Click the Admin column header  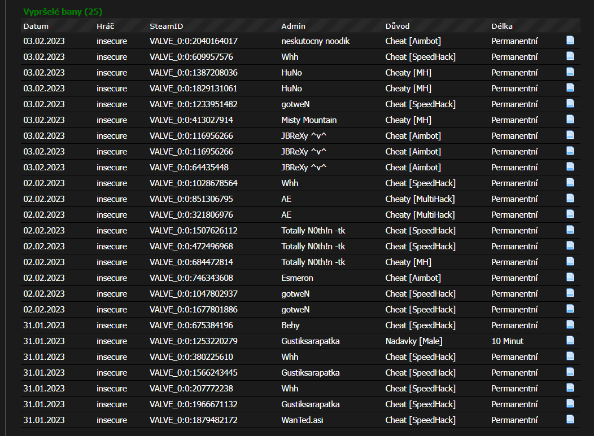coord(293,26)
